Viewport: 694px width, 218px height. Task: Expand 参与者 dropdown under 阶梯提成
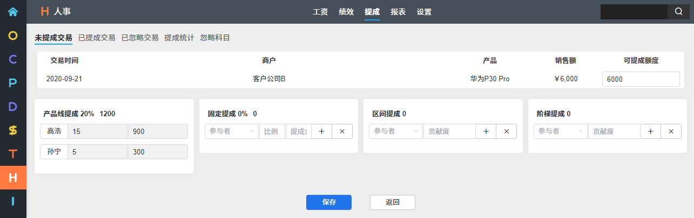coord(560,131)
